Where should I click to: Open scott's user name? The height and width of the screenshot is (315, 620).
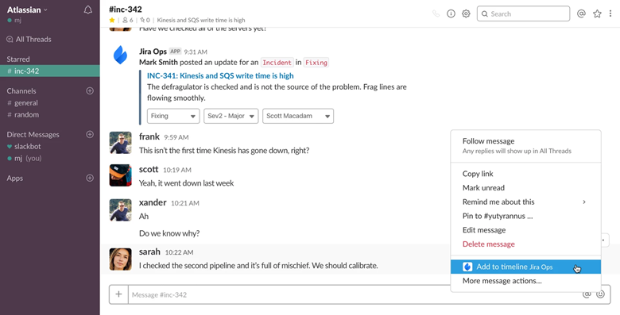tap(149, 169)
